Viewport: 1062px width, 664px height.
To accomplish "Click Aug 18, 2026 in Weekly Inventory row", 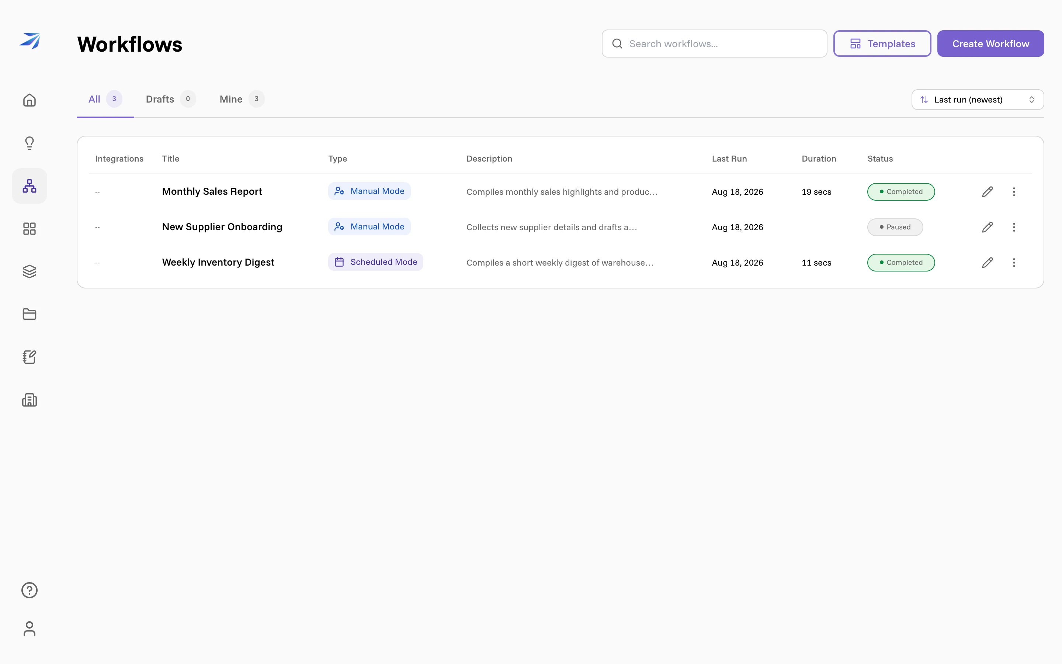I will 737,263.
